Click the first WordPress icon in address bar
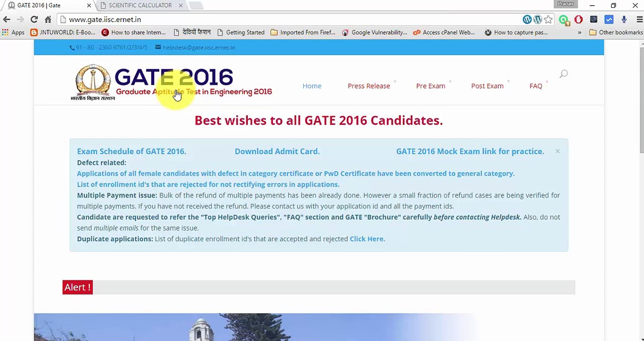 coord(527,19)
